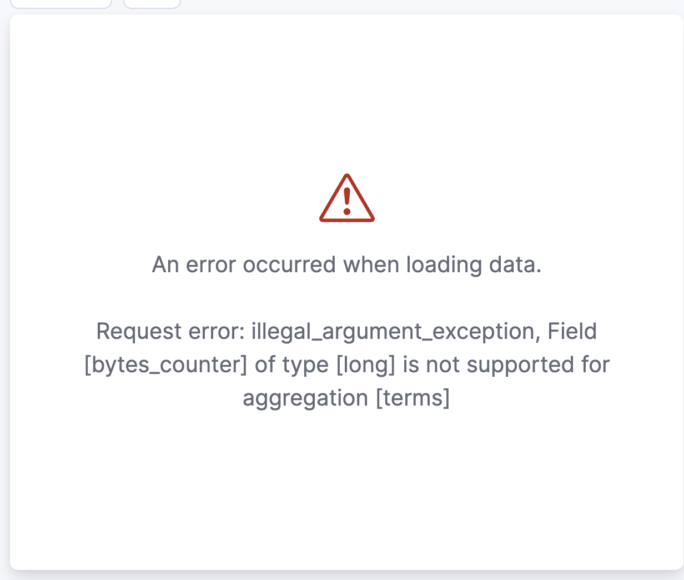Open the second rounded selector above the panel
Screen dimensions: 684x580
click(152, 4)
